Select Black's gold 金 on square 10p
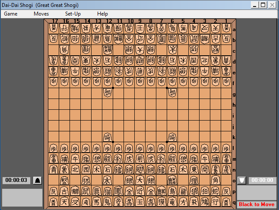 (129, 191)
